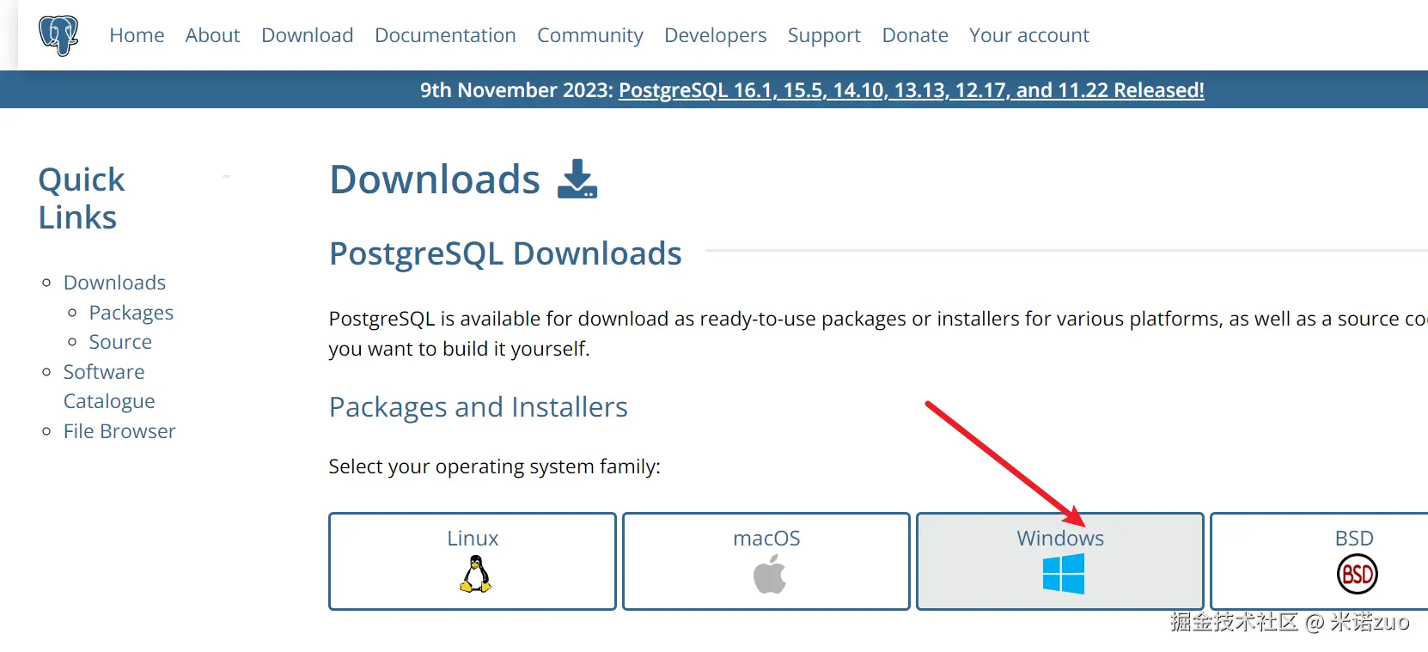1428x652 pixels.
Task: Click the Linux penguin icon
Action: coord(475,574)
